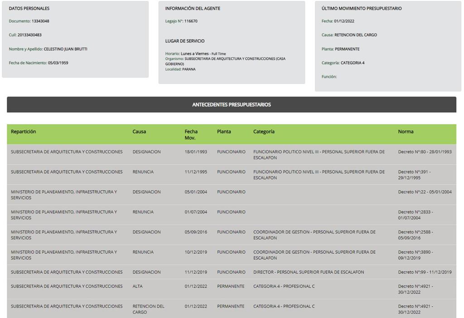Click the Norma column header
The image size is (464, 318).
click(x=406, y=132)
